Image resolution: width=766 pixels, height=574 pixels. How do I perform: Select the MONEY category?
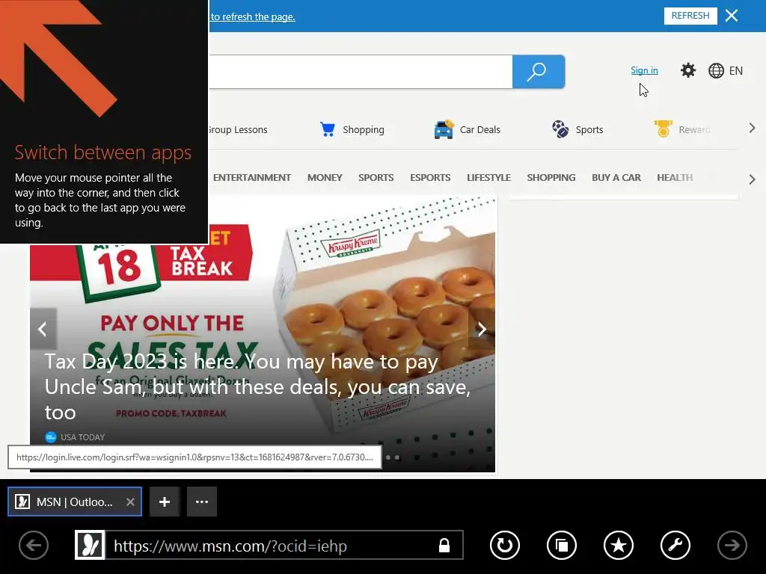tap(325, 178)
